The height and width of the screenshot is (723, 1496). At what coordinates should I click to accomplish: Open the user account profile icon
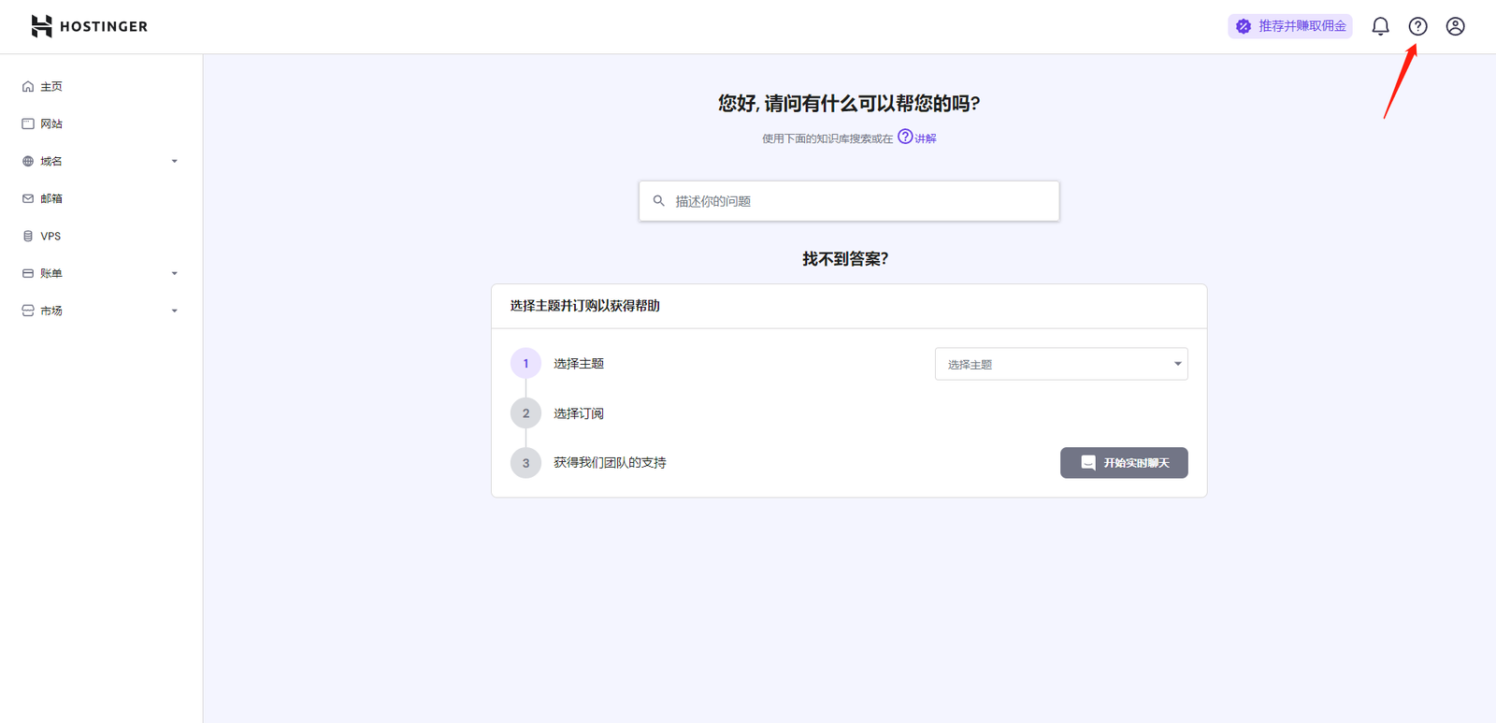click(1456, 26)
